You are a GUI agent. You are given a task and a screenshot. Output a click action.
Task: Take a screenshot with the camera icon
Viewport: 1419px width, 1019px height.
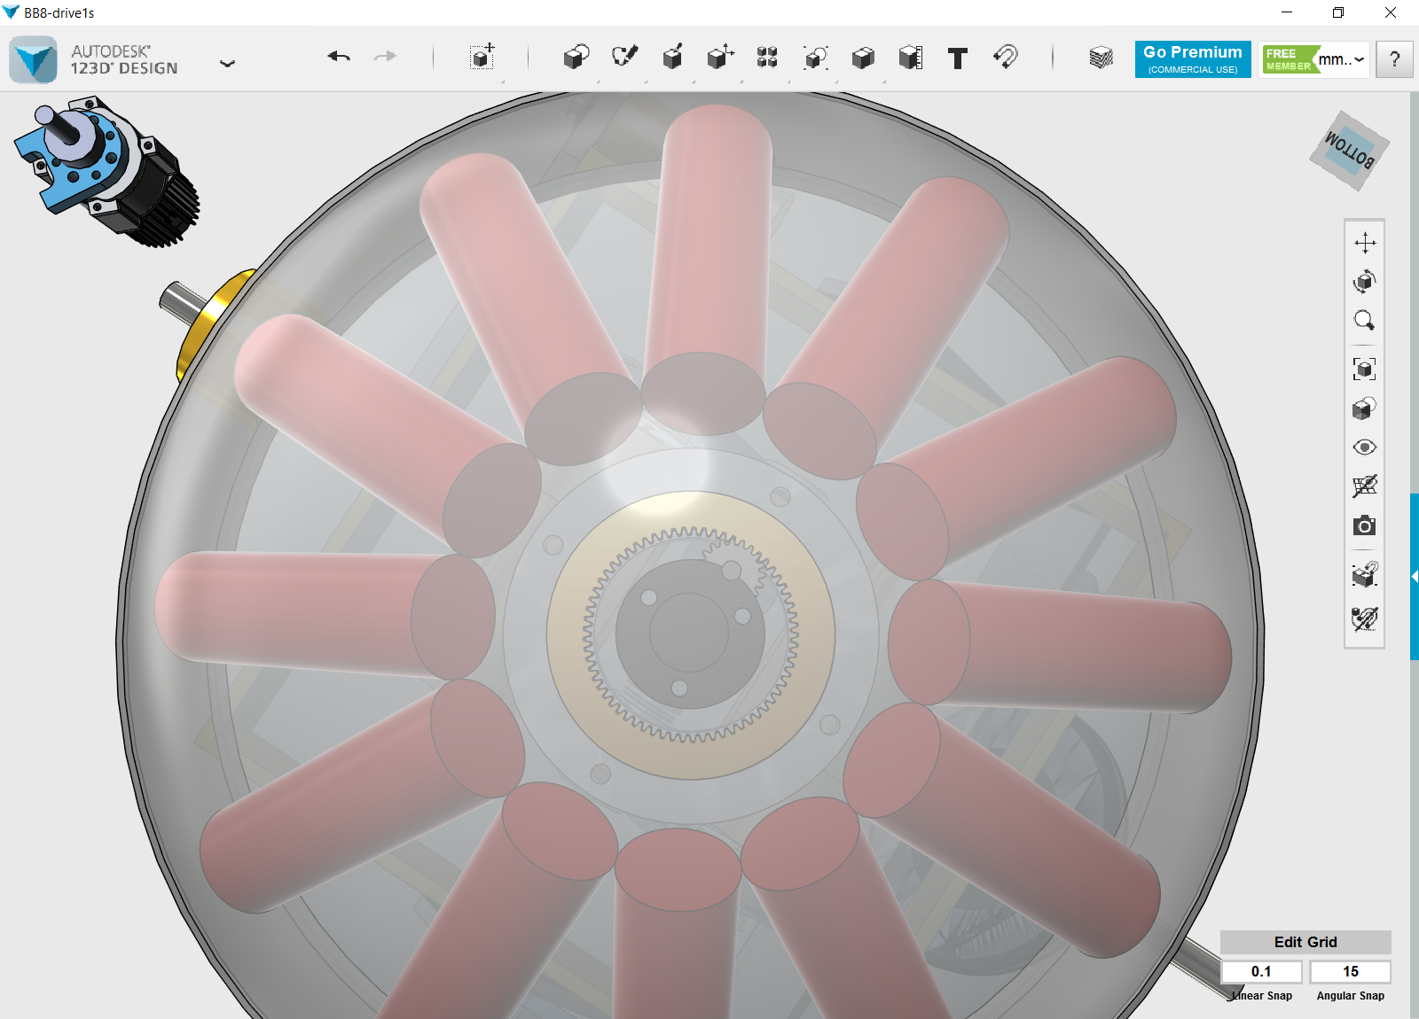(1365, 525)
